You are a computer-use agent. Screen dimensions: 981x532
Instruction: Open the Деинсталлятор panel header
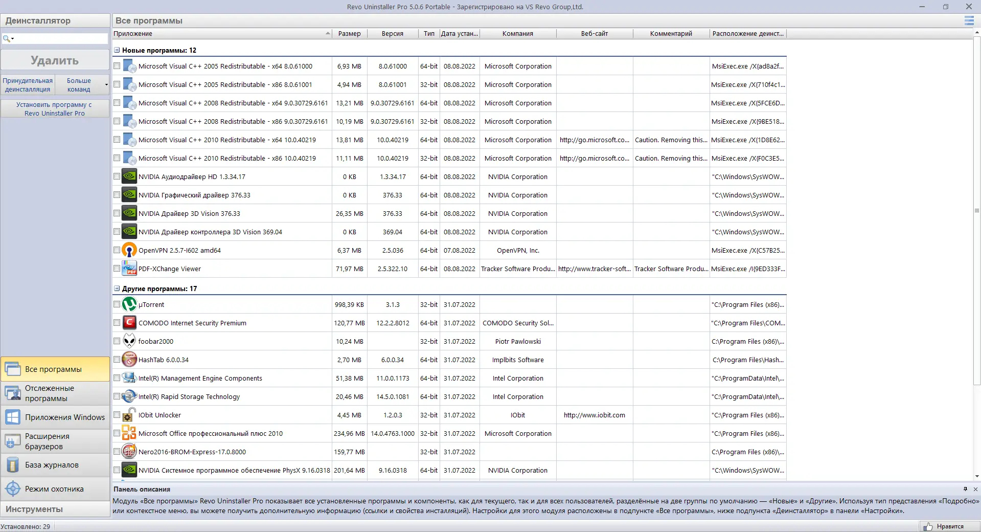click(55, 20)
